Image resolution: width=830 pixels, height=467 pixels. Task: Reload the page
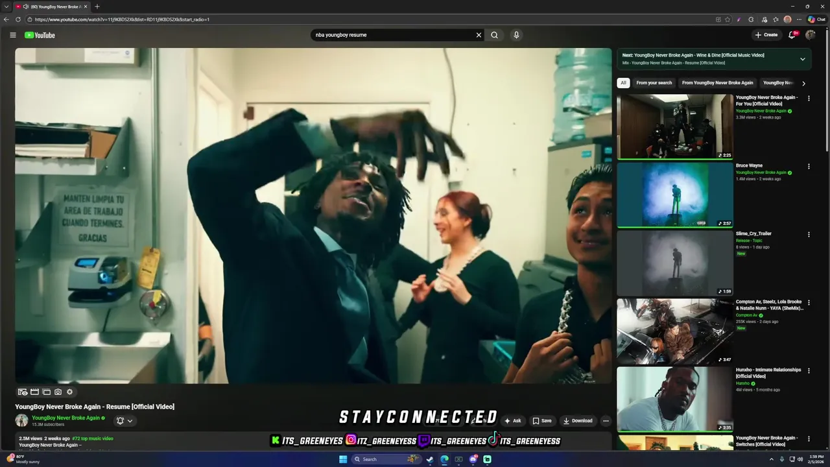pos(18,19)
